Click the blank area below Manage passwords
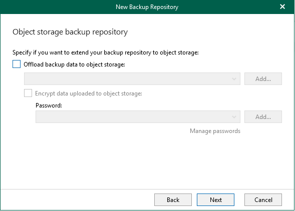This screenshot has height=211, width=295. 147,161
